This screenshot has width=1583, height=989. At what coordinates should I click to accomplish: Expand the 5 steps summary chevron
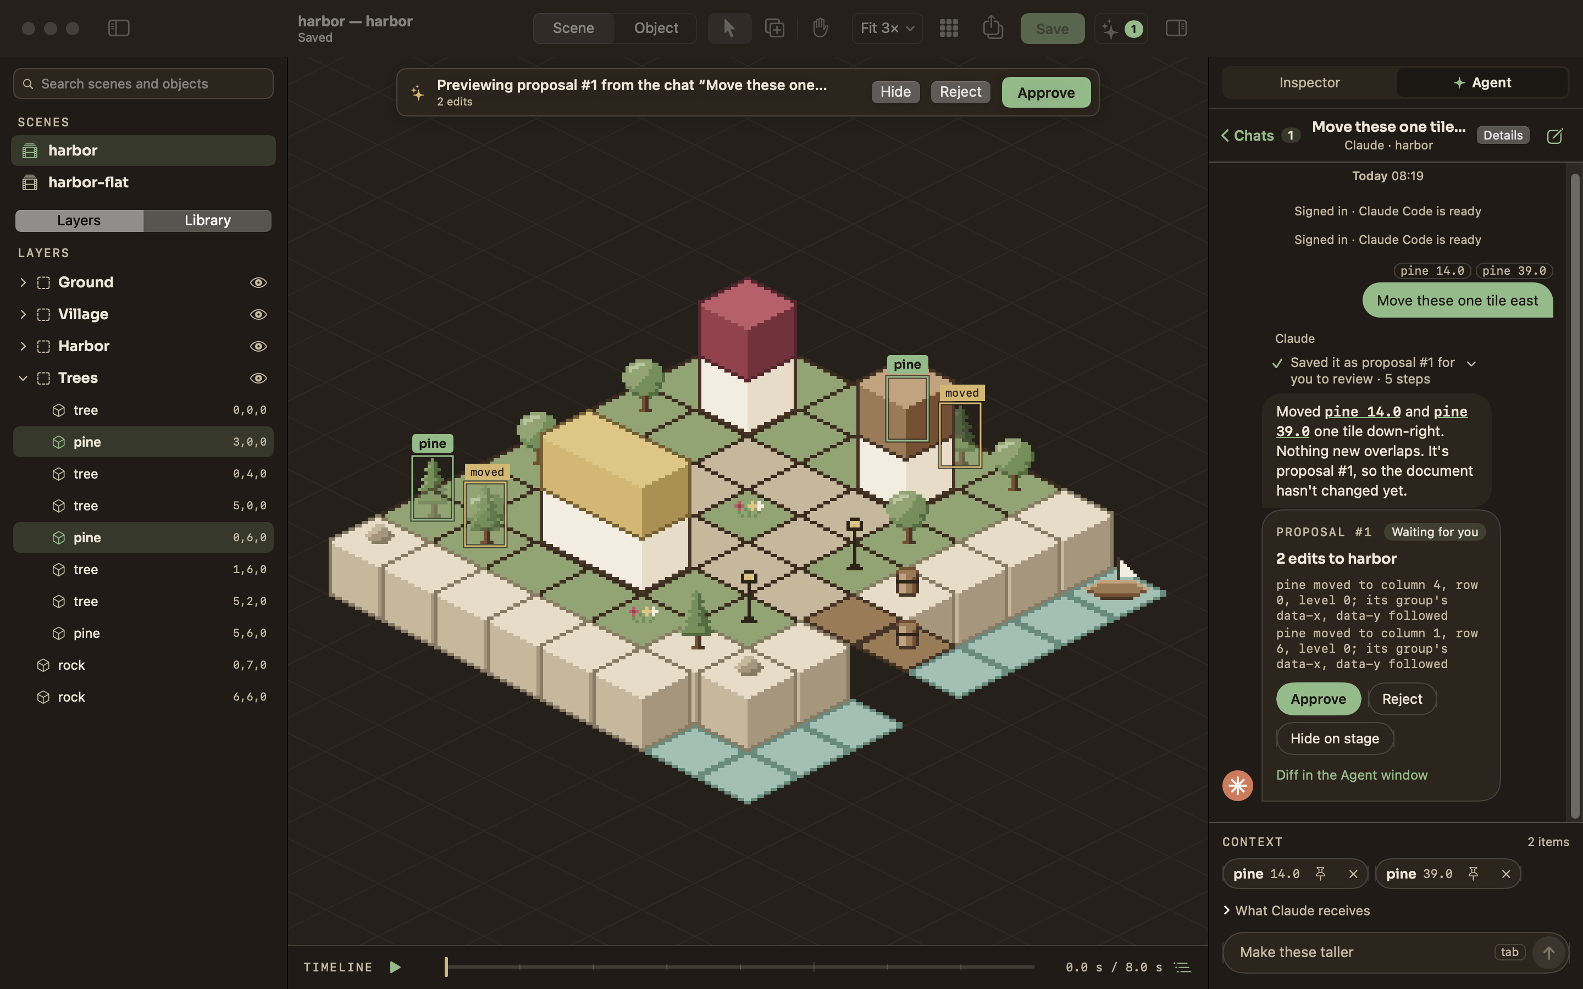[1471, 364]
